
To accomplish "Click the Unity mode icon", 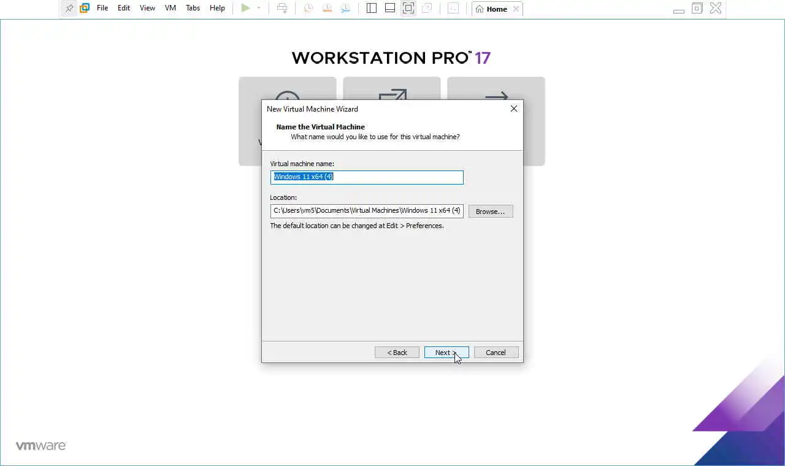I will click(427, 9).
